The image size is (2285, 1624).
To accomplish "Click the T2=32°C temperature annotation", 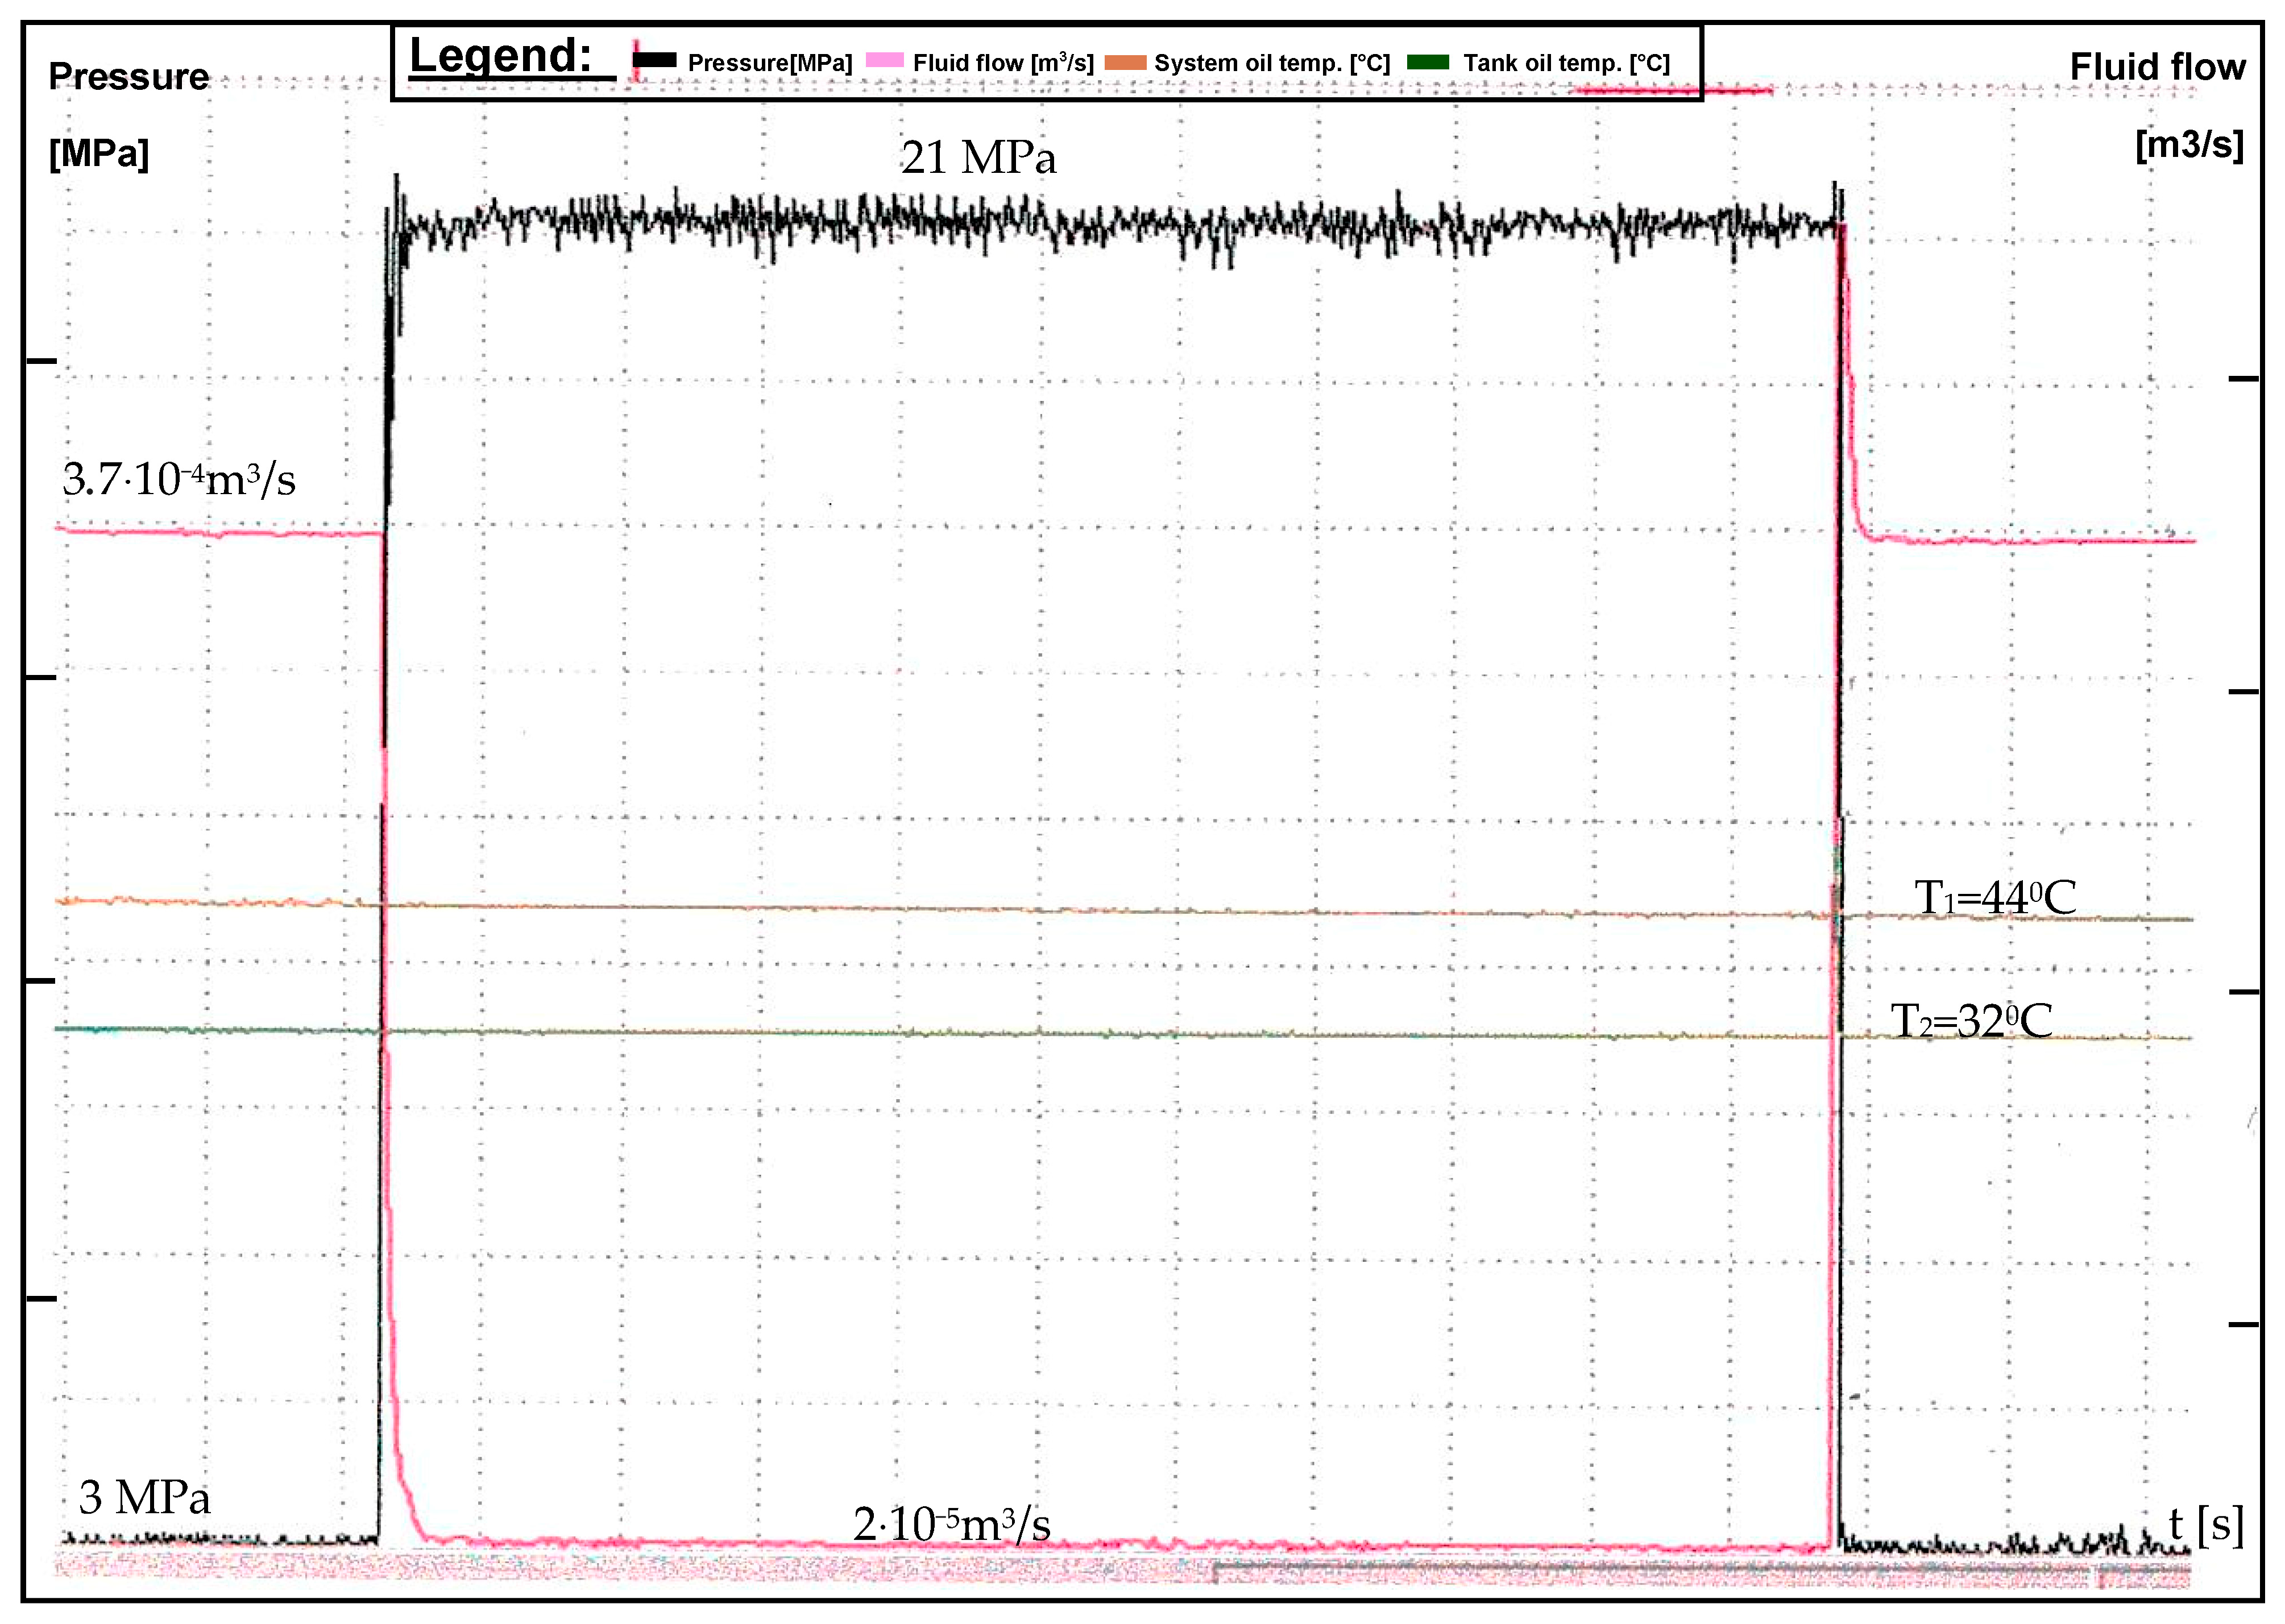I will point(1971,1021).
